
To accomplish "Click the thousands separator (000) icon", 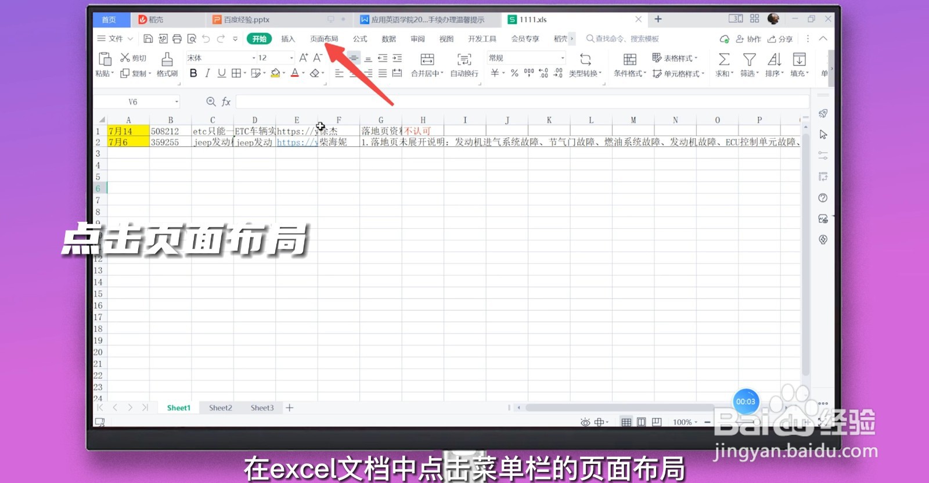I will [x=529, y=73].
